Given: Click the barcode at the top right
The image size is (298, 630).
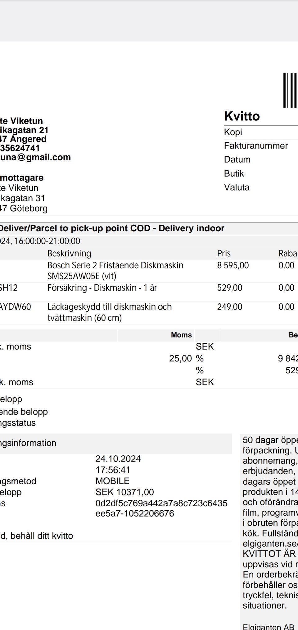Looking at the screenshot, I should [x=291, y=90].
